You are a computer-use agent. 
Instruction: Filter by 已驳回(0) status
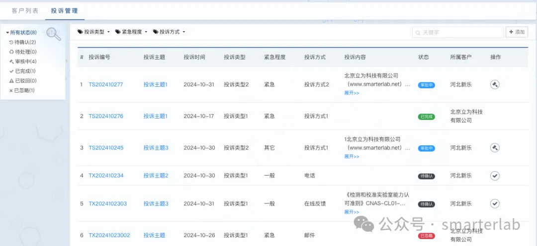click(23, 81)
